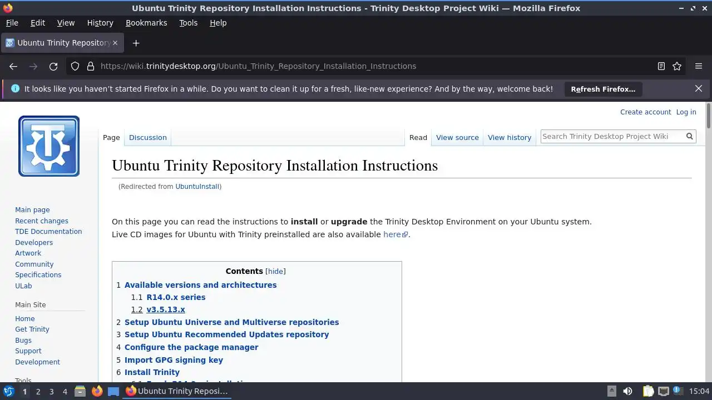
Task: Open volume control in system tray
Action: point(627,391)
